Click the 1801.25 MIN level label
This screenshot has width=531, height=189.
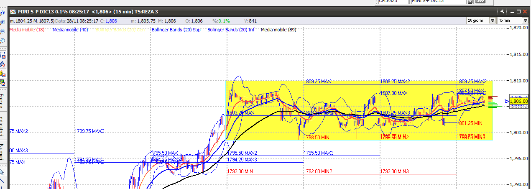click(470, 123)
